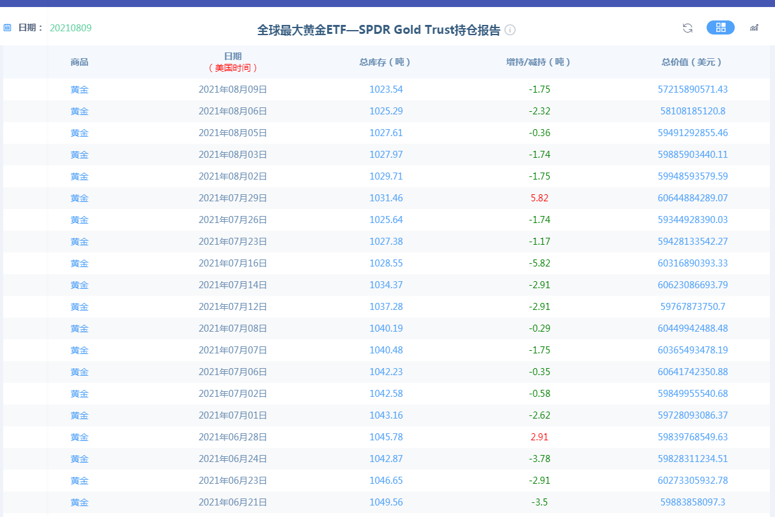Click the change value -3.5
Image resolution: width=775 pixels, height=517 pixels.
tap(540, 502)
